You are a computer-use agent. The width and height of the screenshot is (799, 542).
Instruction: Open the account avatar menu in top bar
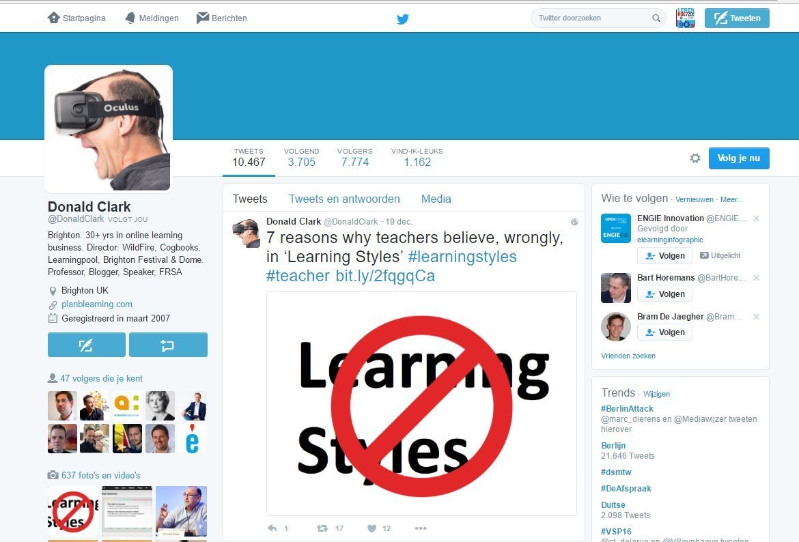pyautogui.click(x=686, y=18)
